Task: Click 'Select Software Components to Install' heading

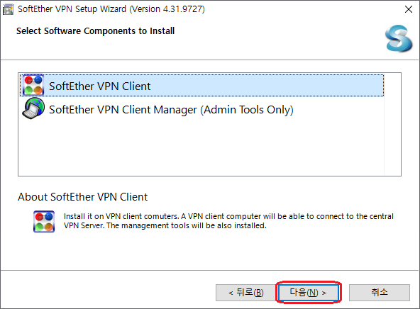Action: 95,31
